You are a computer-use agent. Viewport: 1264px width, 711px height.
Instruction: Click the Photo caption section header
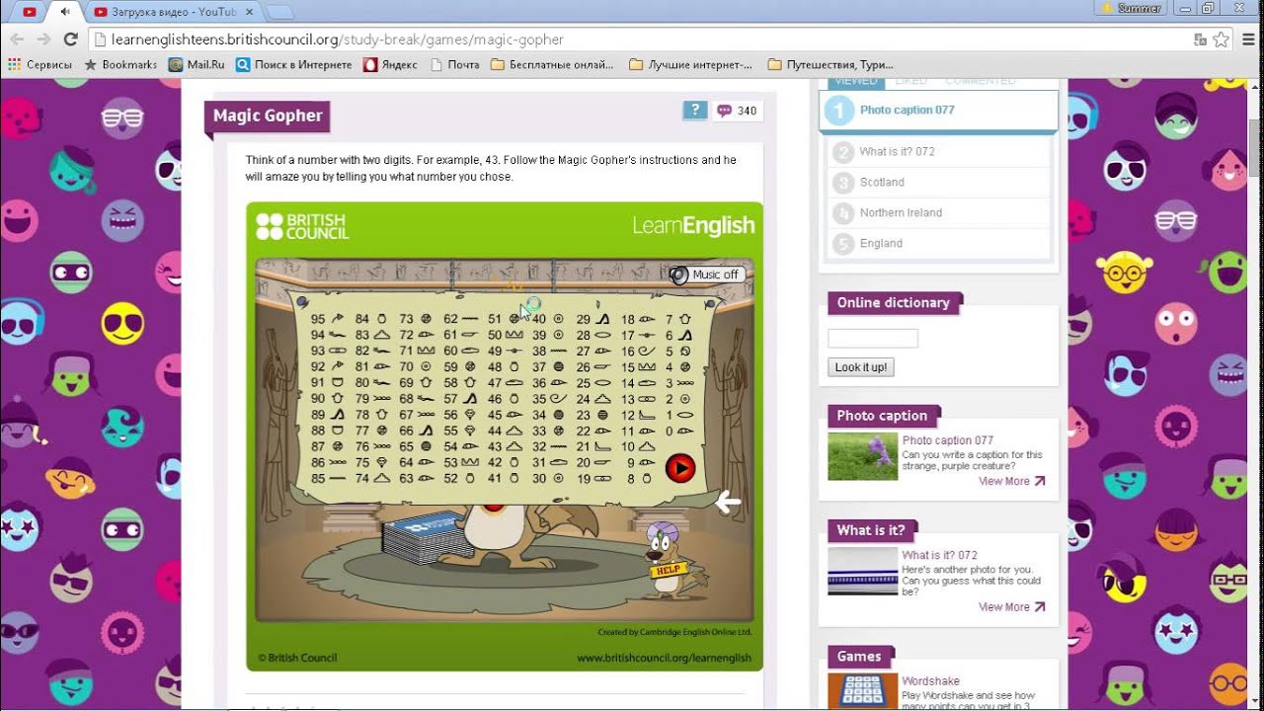click(882, 416)
